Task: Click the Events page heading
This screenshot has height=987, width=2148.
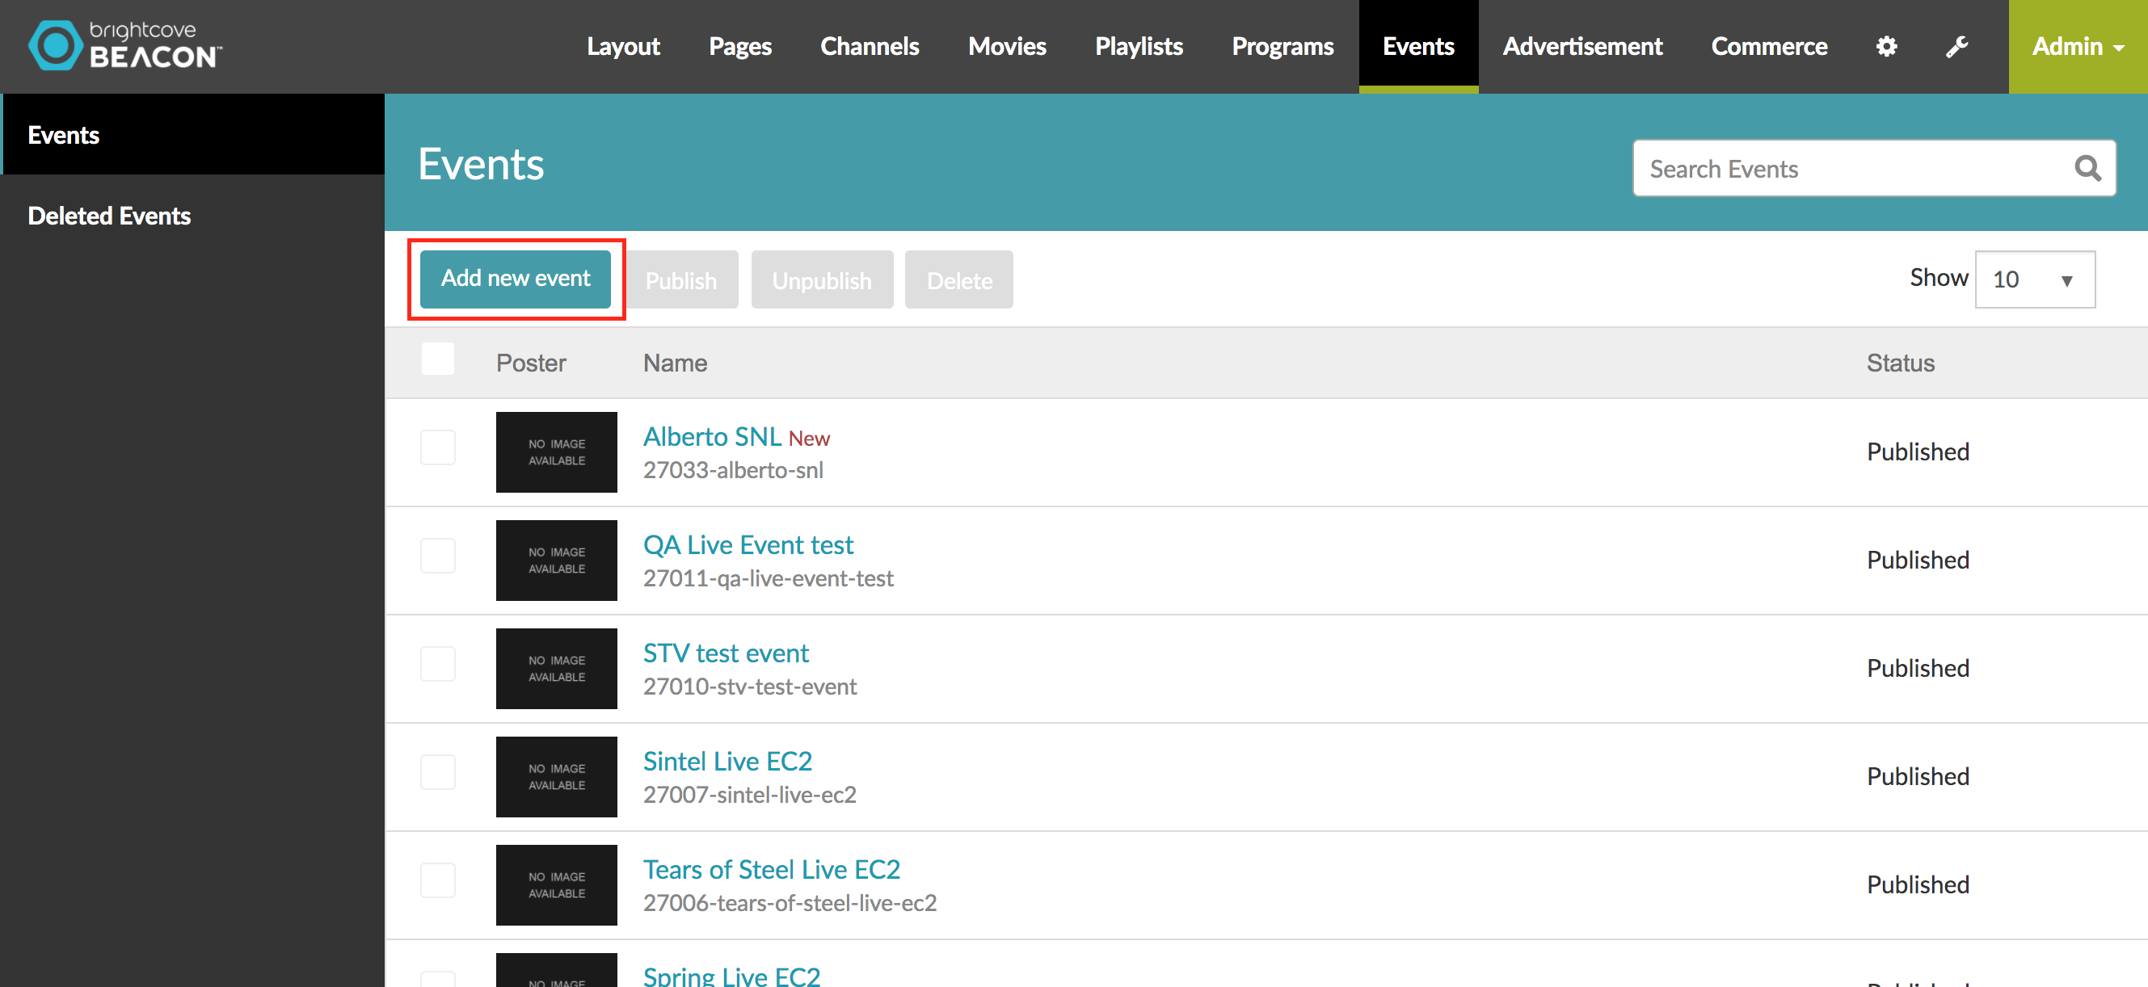Action: point(481,164)
